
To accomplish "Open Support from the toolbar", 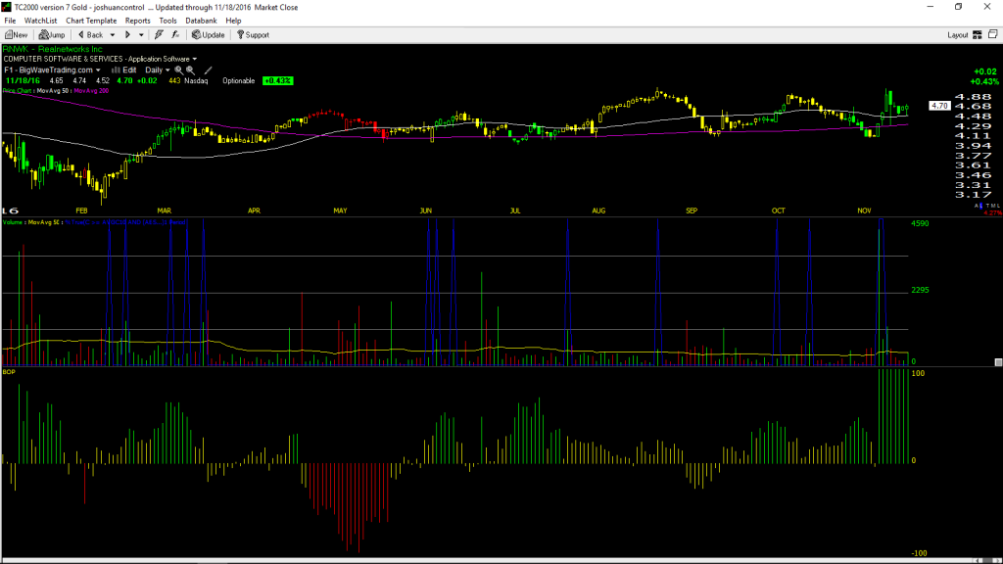I will pyautogui.click(x=254, y=35).
